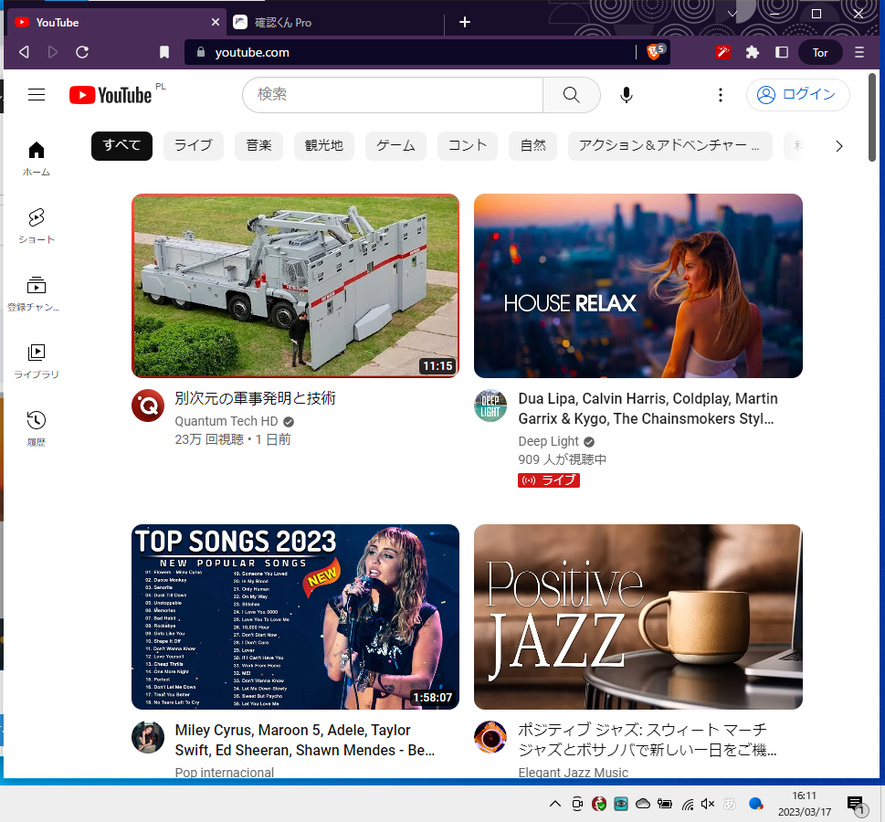Open a new browser tab
The height and width of the screenshot is (822, 885).
click(x=465, y=22)
